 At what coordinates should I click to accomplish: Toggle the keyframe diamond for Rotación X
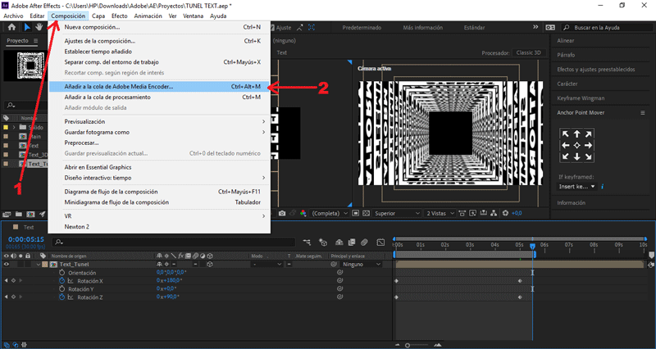pyautogui.click(x=13, y=281)
